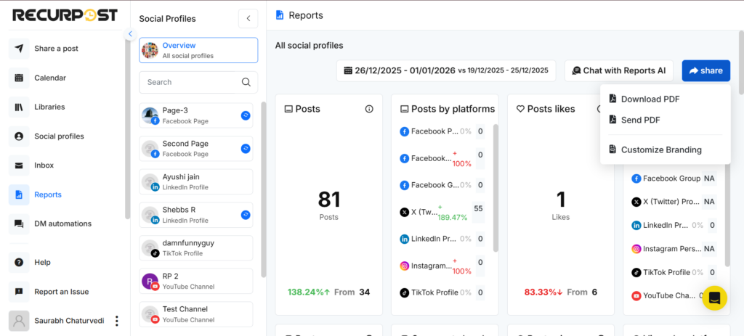Screen dimensions: 744x336
Task: Click the Instagram Pers... row with NA value
Action: click(674, 248)
